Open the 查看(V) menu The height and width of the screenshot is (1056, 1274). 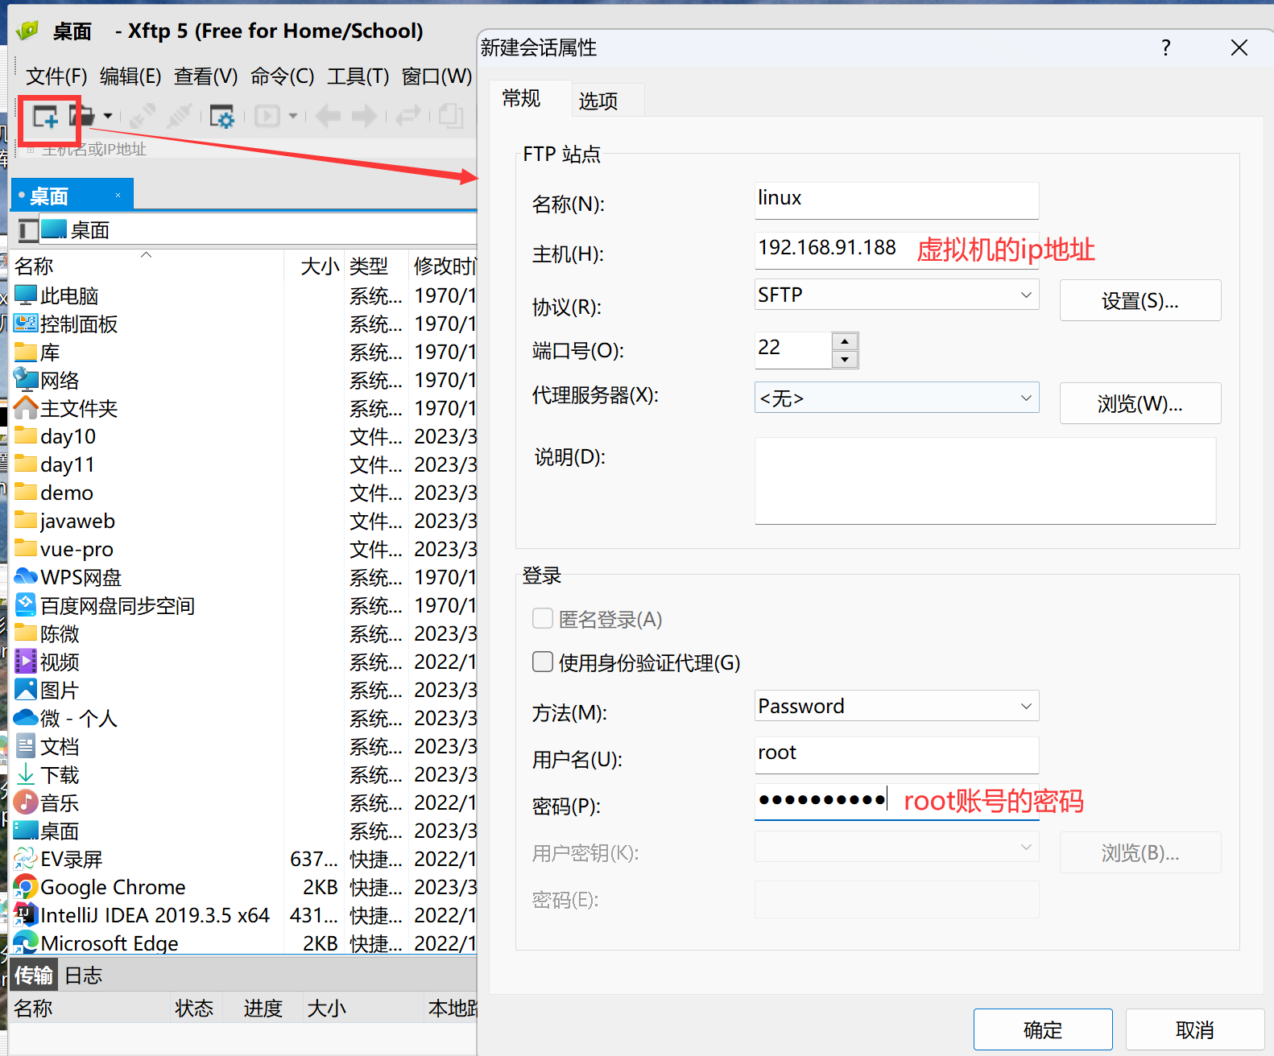coord(206,76)
